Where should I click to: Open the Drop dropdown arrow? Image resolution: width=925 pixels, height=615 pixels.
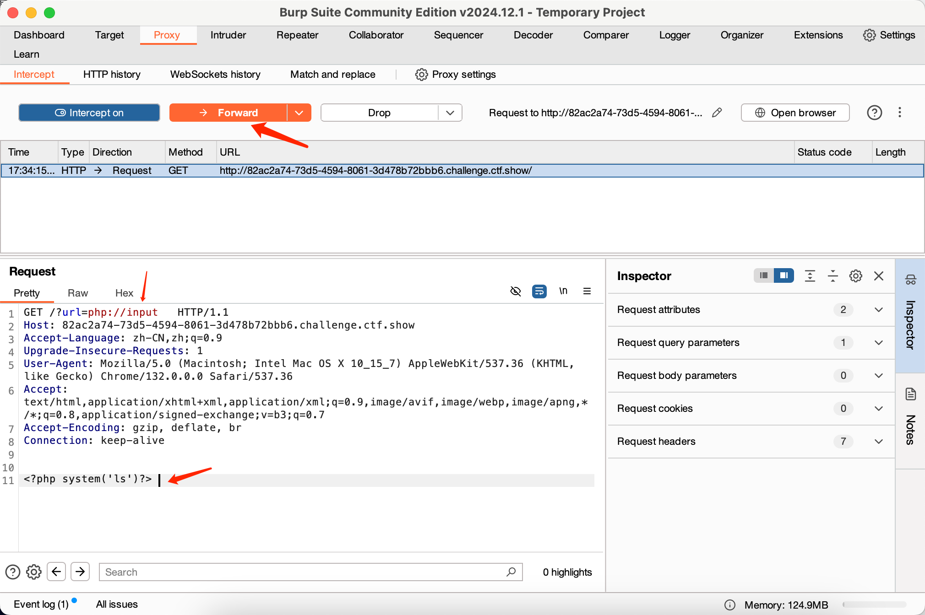pyautogui.click(x=450, y=113)
